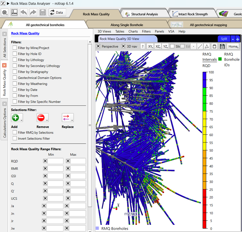The image size is (242, 232).
Task: Select the line measure tool icon
Action: pos(200,46)
